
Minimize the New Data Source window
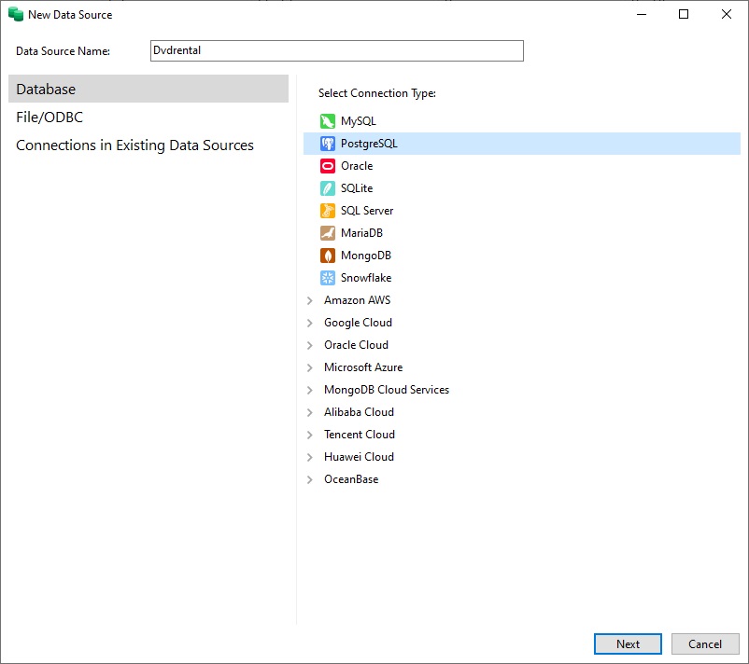(642, 14)
